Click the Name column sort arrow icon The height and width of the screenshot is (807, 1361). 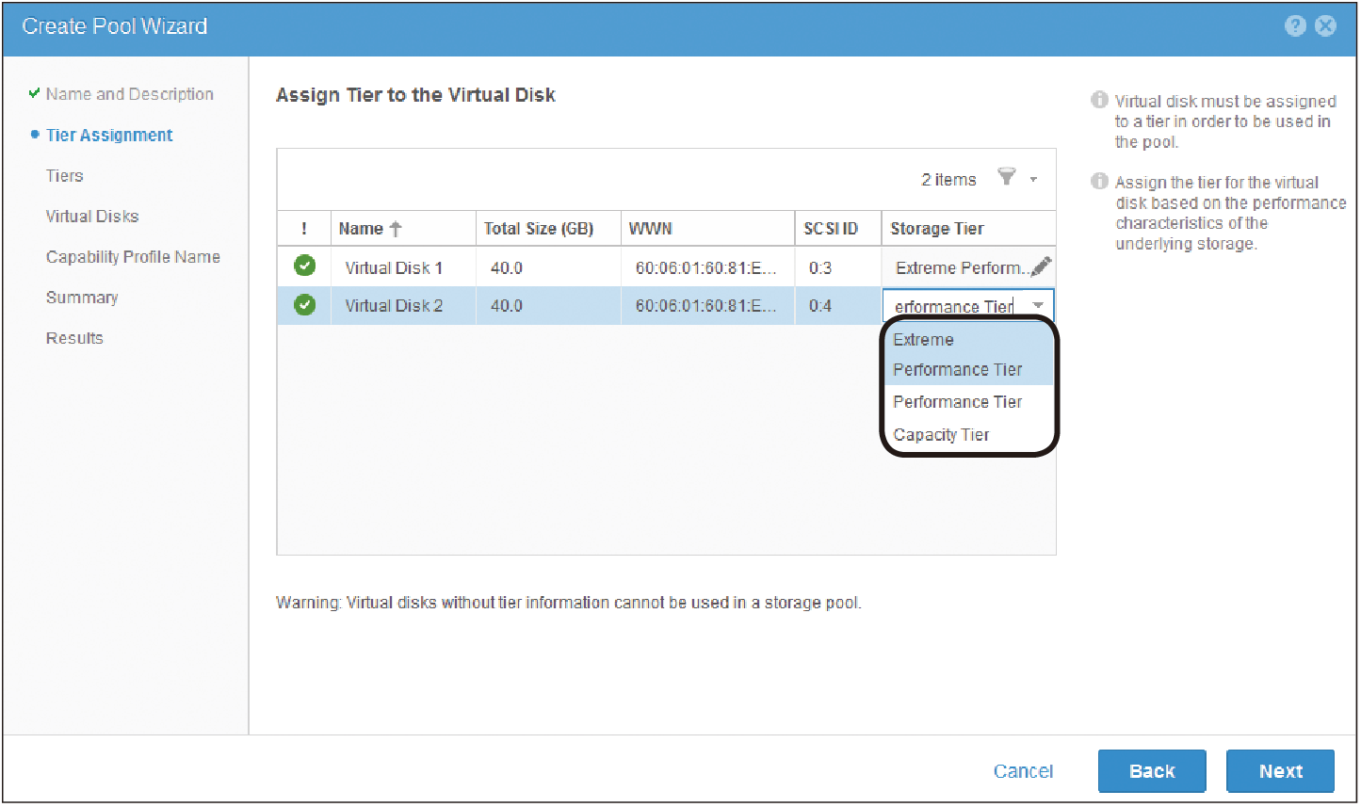click(396, 228)
